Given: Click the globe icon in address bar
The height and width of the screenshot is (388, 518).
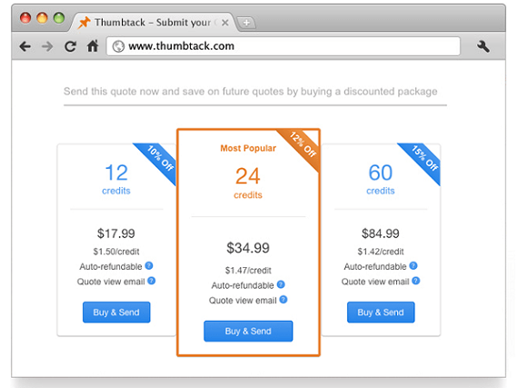Looking at the screenshot, I should [x=118, y=46].
